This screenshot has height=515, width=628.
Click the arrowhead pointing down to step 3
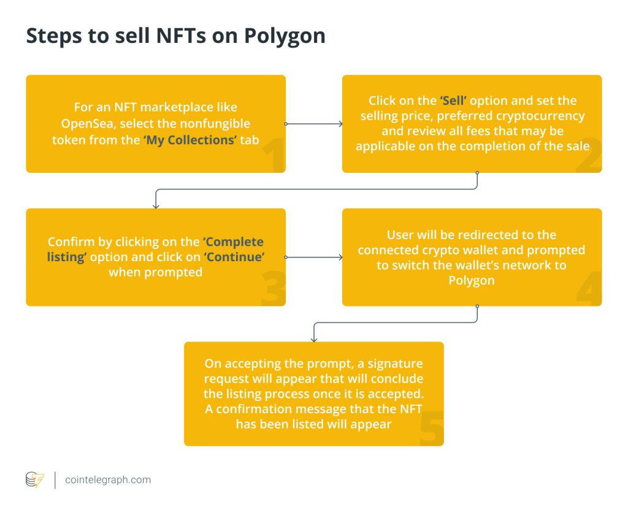click(156, 205)
